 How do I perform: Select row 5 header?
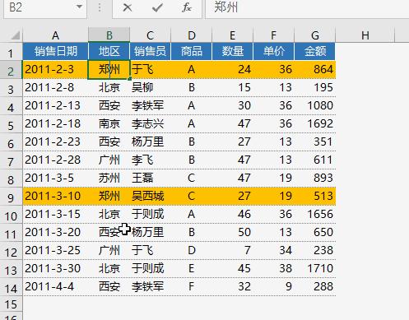click(11, 125)
